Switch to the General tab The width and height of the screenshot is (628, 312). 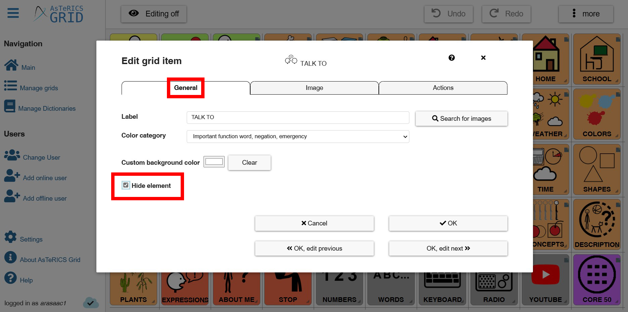186,88
